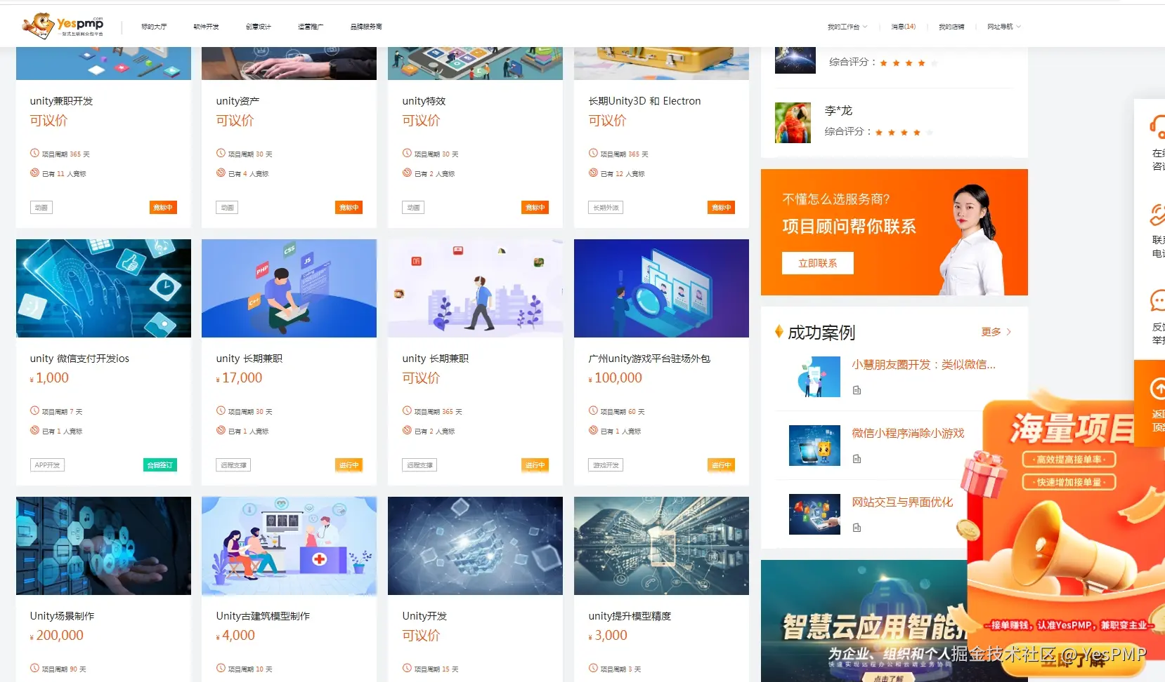Click document icon under 网站交互与界面优化
The image size is (1165, 682).
857,528
